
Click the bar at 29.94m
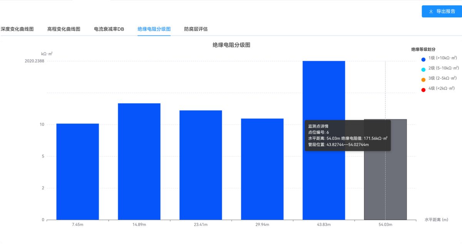point(263,169)
